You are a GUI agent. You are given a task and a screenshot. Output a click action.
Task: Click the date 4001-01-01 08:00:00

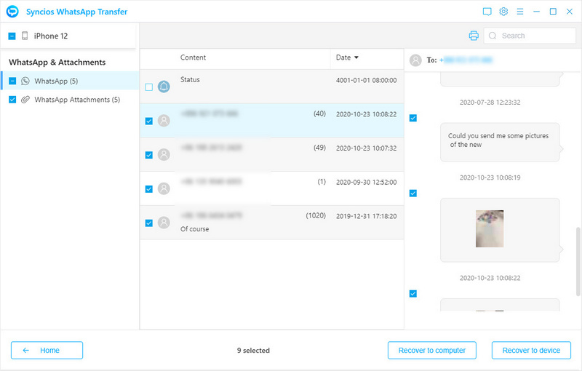[x=367, y=80]
